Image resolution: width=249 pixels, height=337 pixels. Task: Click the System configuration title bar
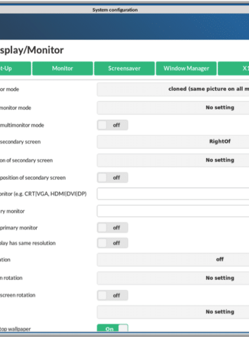point(125,10)
